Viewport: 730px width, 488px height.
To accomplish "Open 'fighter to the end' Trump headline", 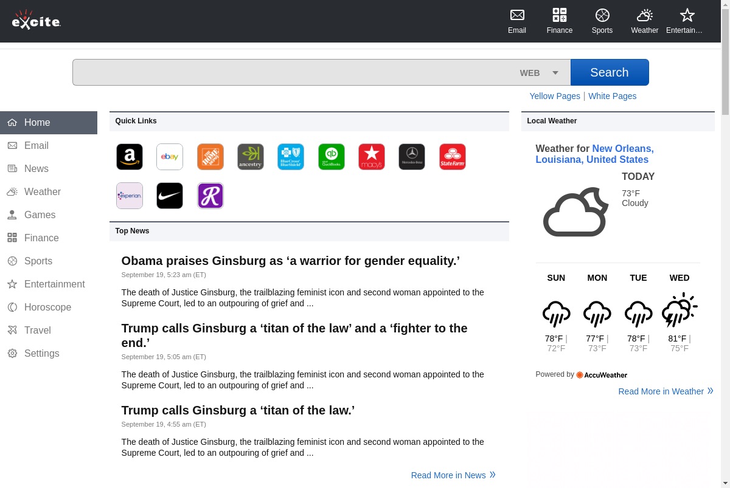I will [294, 335].
